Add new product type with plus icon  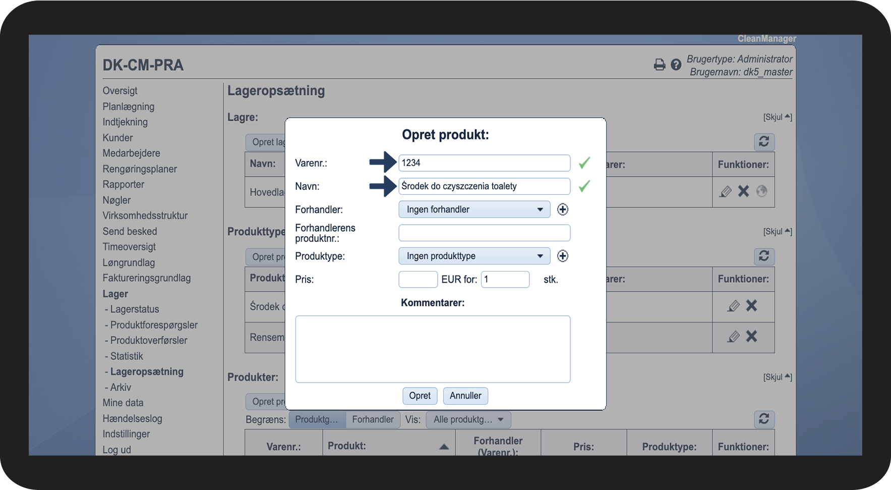point(563,256)
